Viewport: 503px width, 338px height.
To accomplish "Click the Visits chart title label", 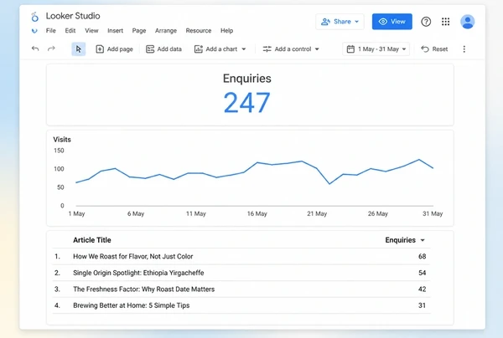I will [62, 140].
